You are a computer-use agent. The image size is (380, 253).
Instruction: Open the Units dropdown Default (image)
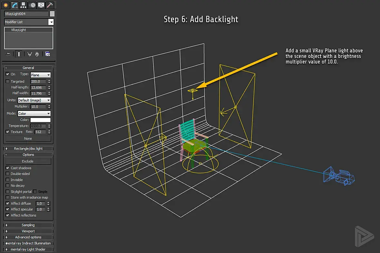pos(34,100)
